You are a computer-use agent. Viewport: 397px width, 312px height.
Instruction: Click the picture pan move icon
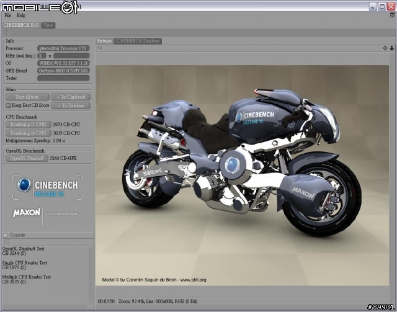pos(385,48)
